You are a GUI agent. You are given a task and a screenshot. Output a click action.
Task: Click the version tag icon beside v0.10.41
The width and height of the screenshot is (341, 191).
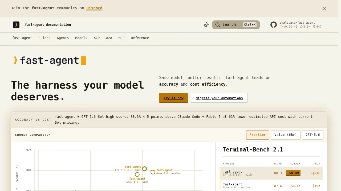tap(281, 27)
